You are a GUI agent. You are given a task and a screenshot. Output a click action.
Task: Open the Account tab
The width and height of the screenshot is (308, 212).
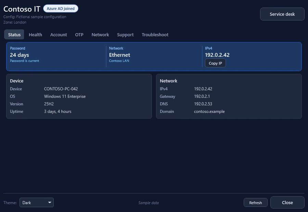(x=59, y=35)
